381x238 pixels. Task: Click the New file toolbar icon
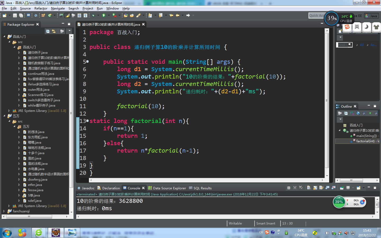tap(4, 15)
